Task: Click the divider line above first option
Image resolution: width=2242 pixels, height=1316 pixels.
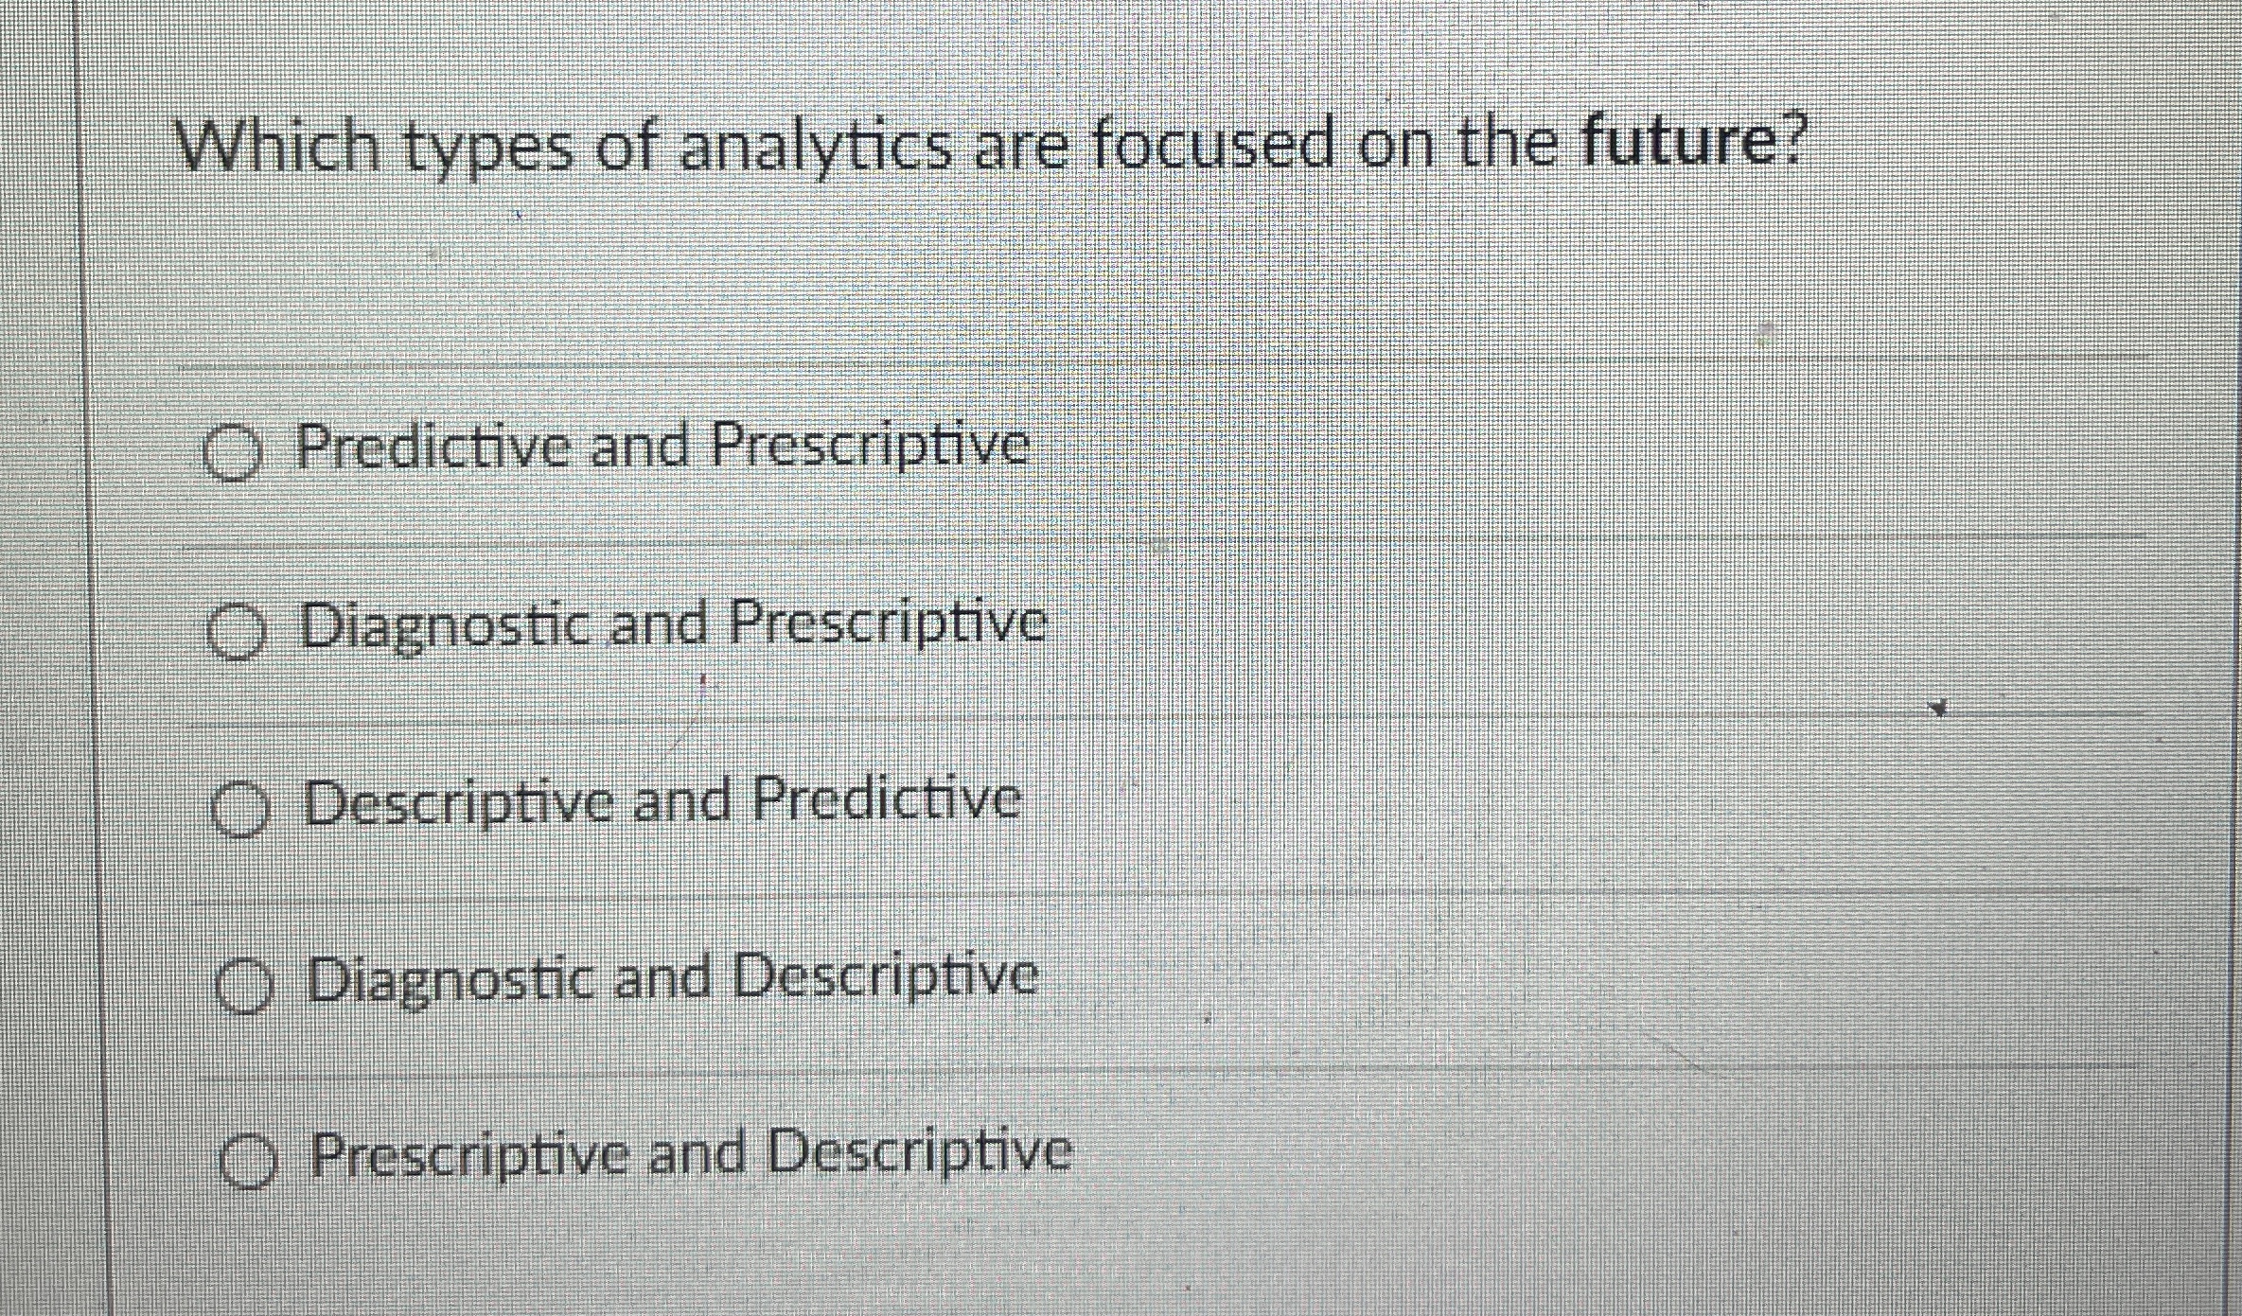Action: (x=1041, y=361)
